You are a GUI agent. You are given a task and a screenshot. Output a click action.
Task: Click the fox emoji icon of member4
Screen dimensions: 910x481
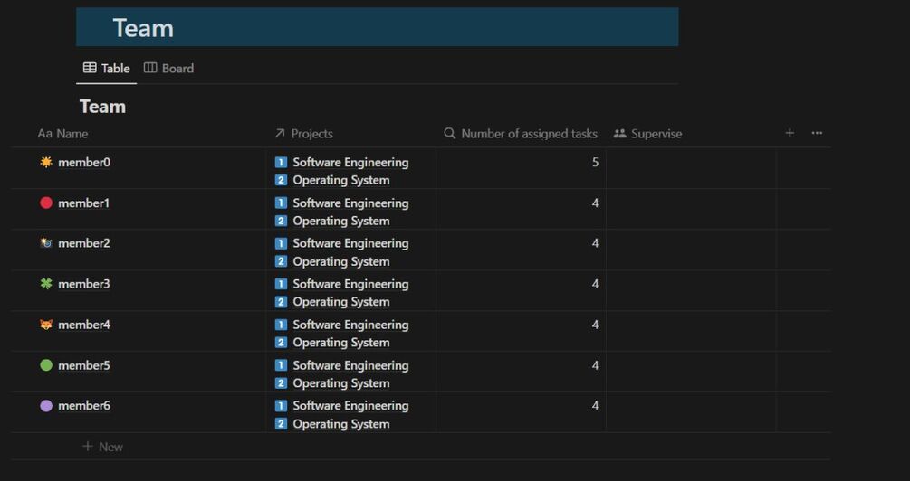46,325
